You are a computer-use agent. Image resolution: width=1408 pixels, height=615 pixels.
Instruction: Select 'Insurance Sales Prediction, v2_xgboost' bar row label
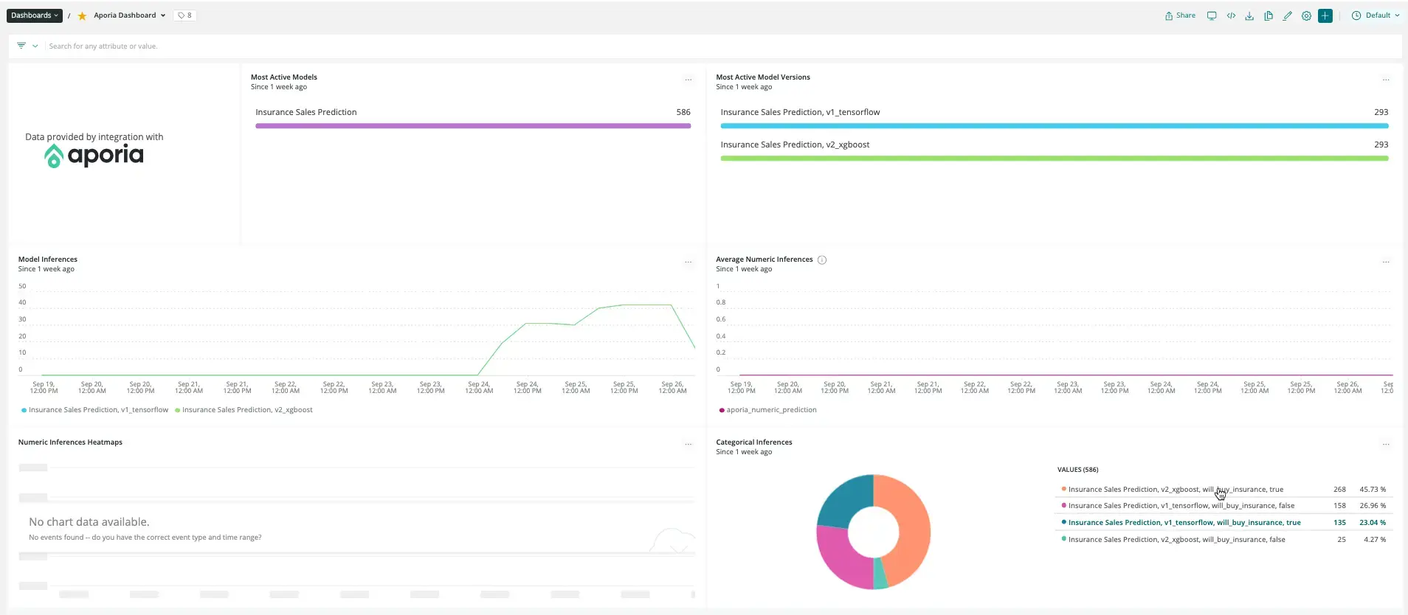(x=795, y=145)
